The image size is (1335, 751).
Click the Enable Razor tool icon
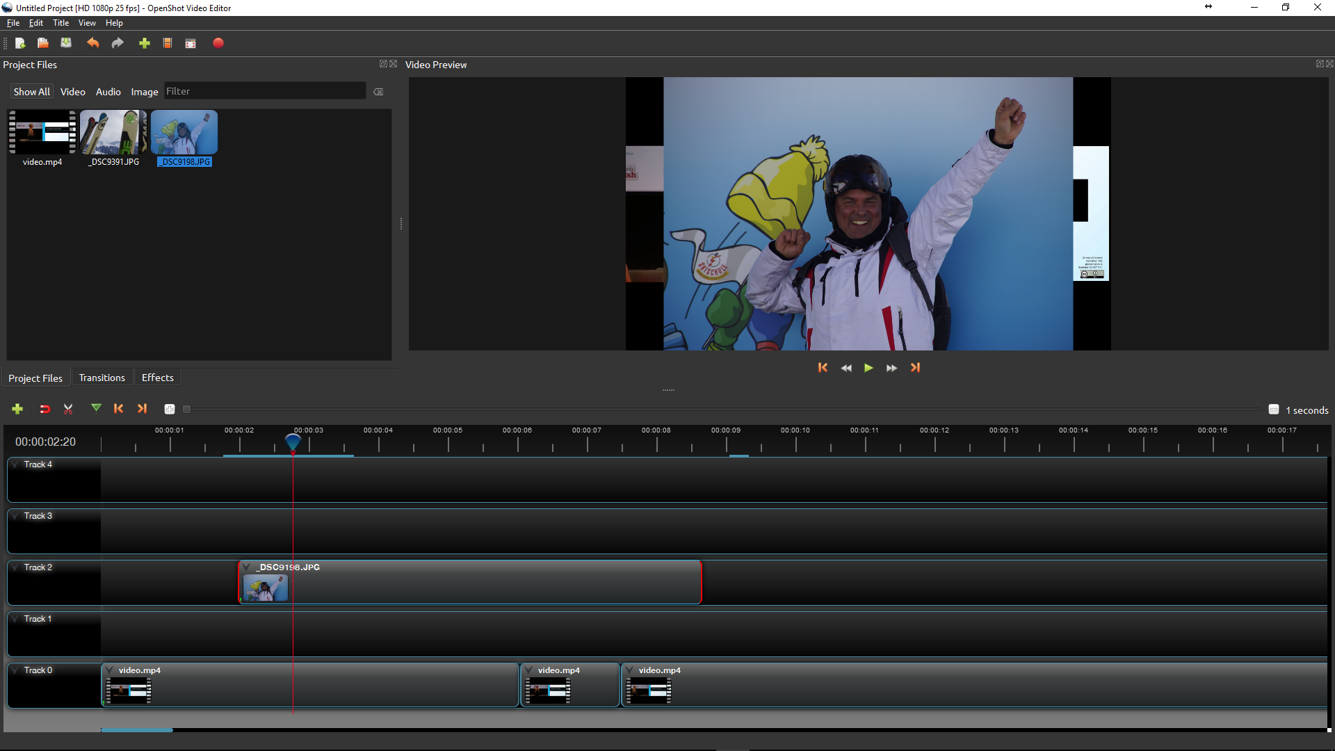69,409
